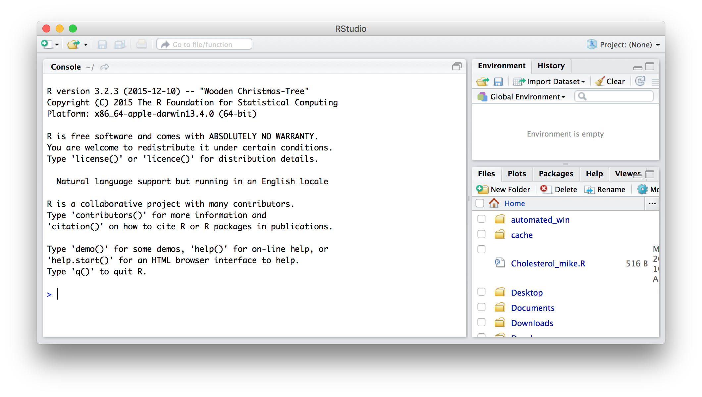The image size is (702, 397).
Task: Click the view current directory arrow in the Console
Action: (x=105, y=67)
